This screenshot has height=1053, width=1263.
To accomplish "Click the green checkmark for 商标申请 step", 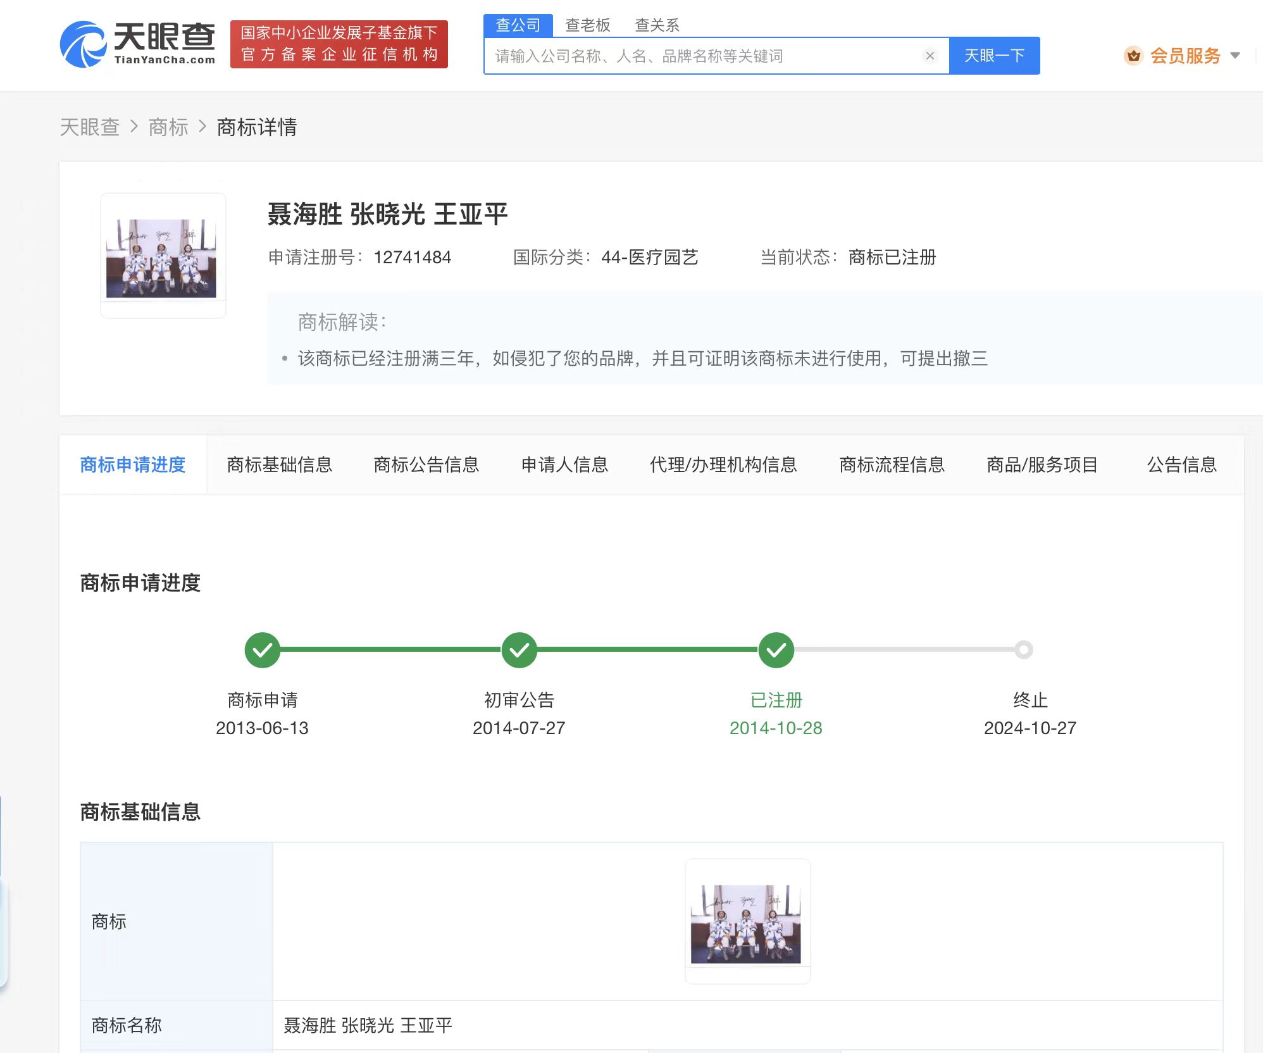I will click(263, 650).
